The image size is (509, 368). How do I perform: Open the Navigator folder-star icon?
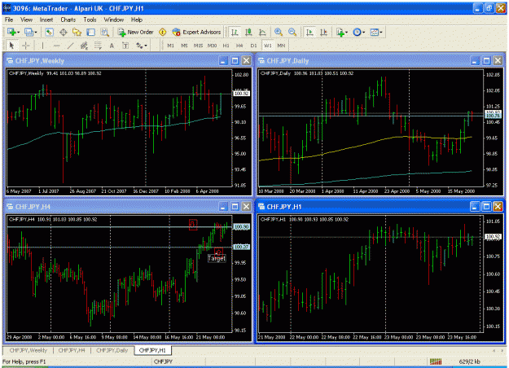point(77,32)
